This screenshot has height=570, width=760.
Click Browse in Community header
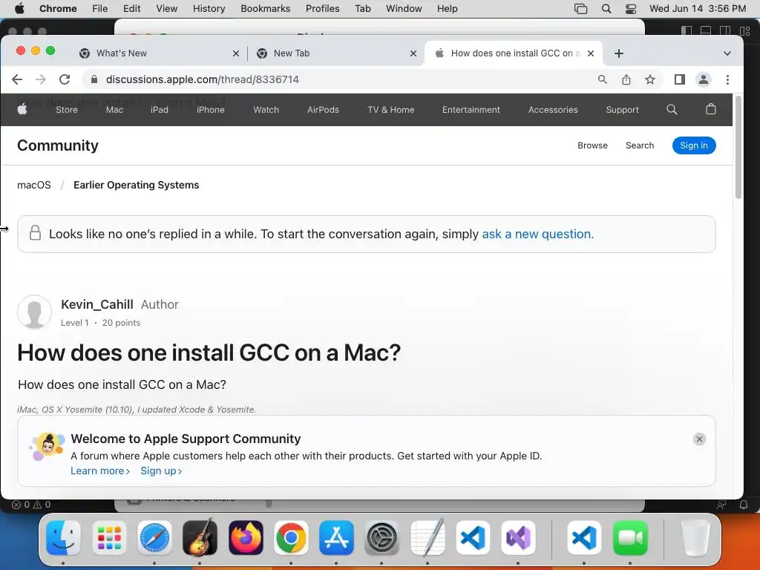tap(592, 145)
